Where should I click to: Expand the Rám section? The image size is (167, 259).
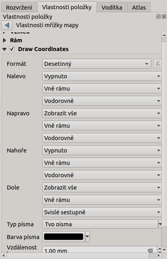point(4,40)
